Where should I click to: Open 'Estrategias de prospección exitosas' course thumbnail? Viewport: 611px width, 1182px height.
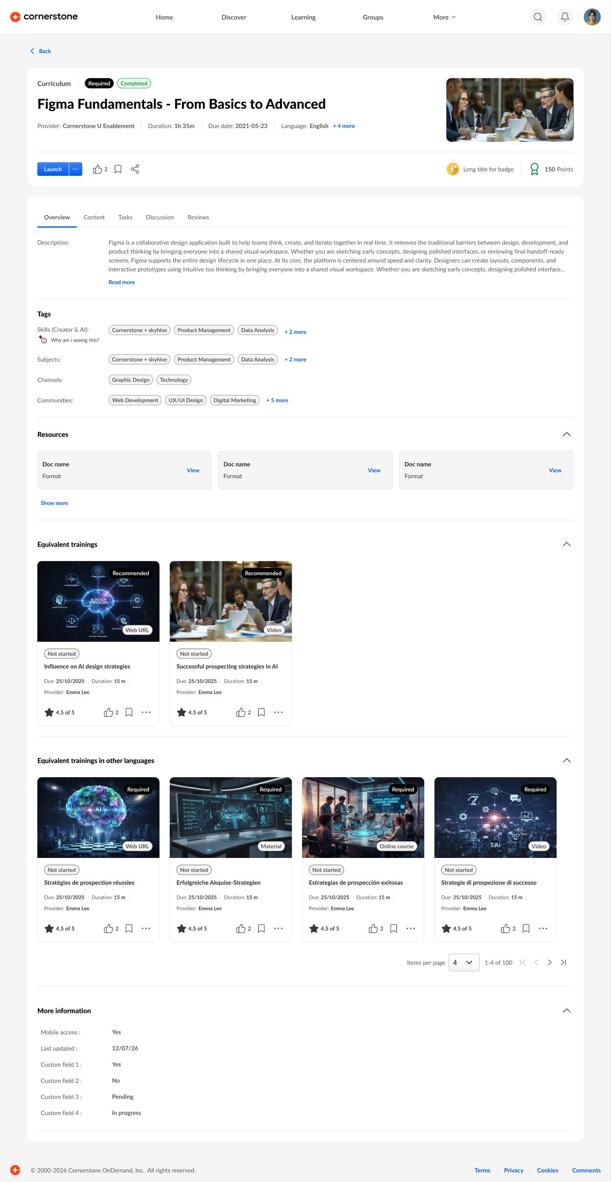tap(363, 818)
